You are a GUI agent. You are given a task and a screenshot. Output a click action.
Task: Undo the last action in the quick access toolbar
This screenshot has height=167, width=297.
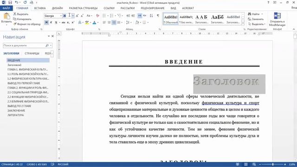click(17, 3)
